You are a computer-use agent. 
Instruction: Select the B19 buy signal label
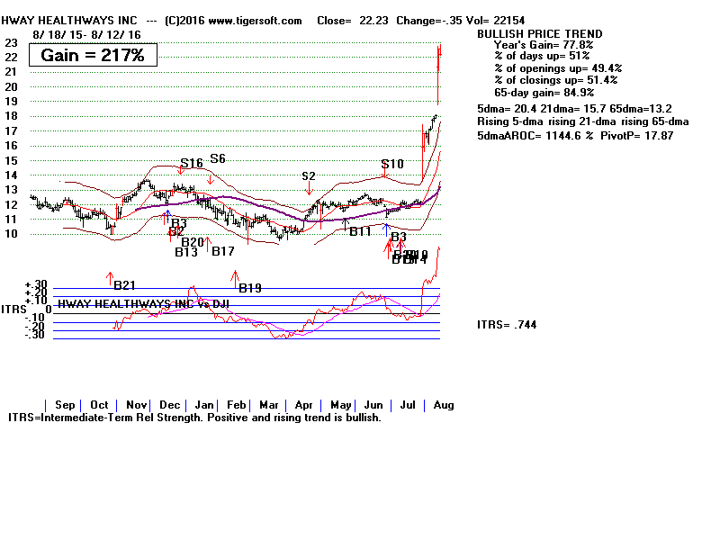[x=249, y=288]
